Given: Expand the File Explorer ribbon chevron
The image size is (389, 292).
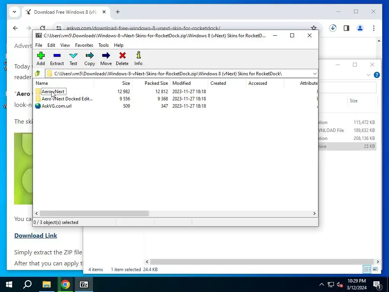Looking at the screenshot, I should (x=368, y=75).
